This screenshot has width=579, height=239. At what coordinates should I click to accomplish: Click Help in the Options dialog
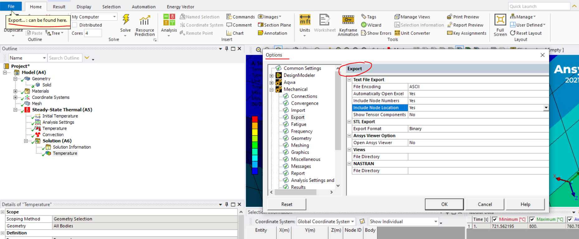[x=525, y=204]
